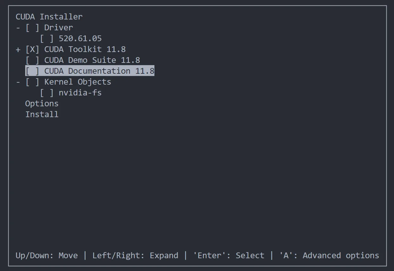Click the nvidia-fs label
This screenshot has height=271, width=394.
click(80, 93)
